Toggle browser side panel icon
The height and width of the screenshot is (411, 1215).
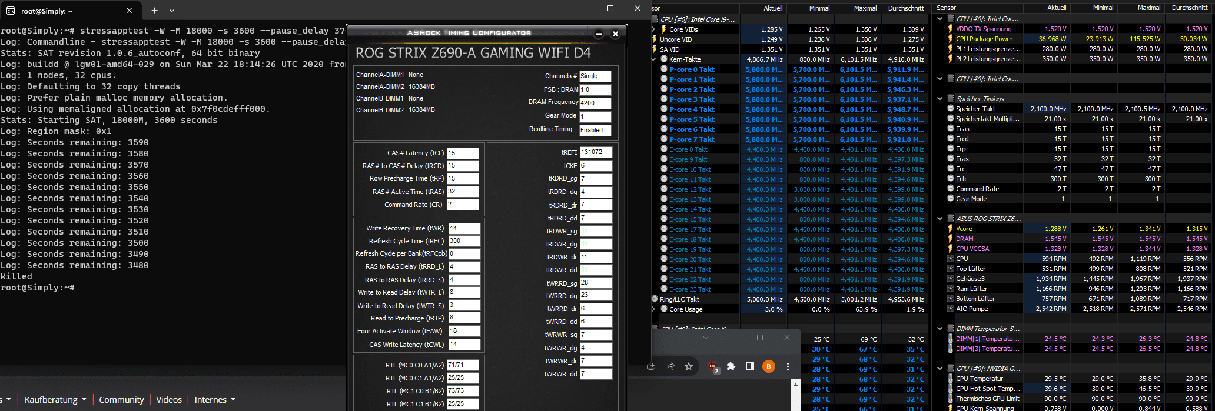749,366
